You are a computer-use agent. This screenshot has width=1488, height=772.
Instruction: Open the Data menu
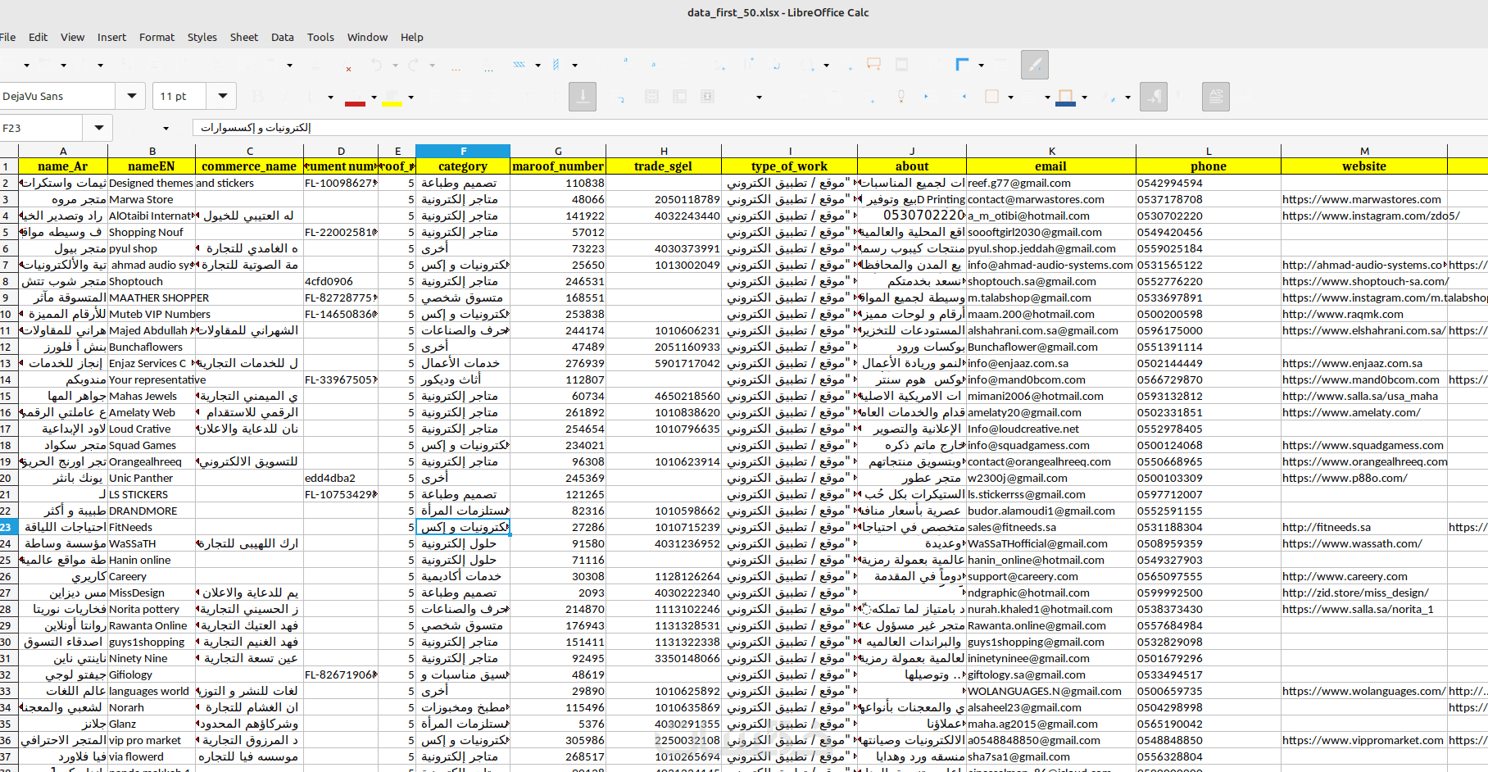[283, 37]
